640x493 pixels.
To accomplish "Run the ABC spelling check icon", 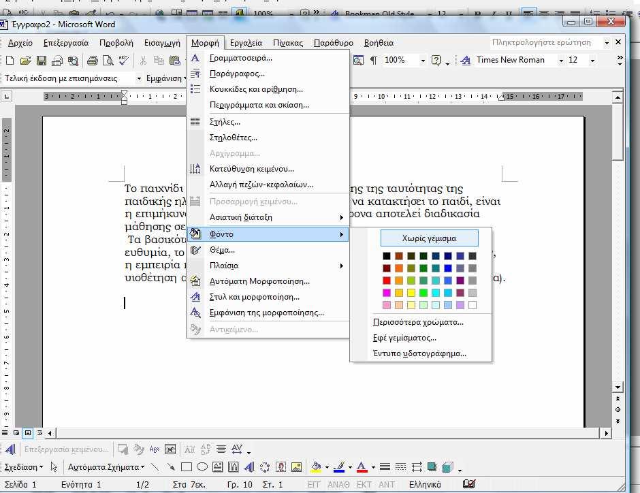I will 123,61.
